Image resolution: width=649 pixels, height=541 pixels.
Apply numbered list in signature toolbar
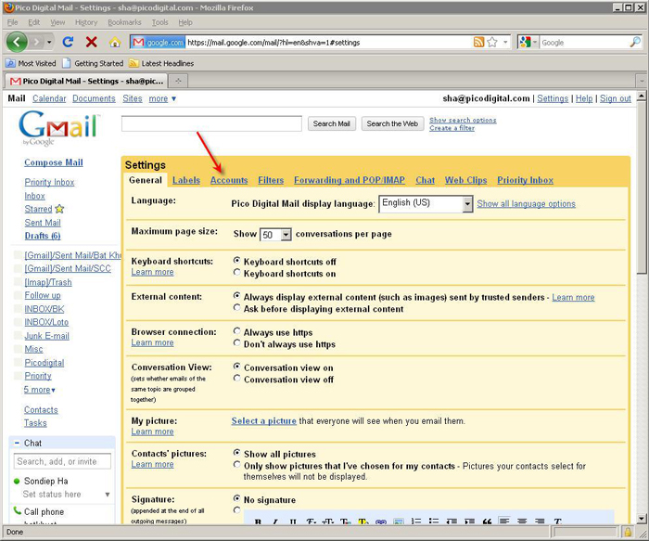click(416, 522)
